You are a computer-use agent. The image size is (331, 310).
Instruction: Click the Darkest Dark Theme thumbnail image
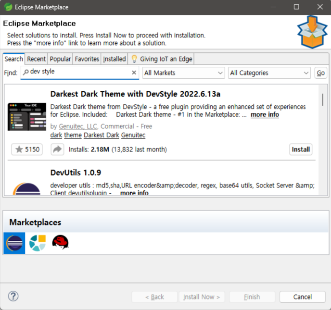tap(27, 117)
